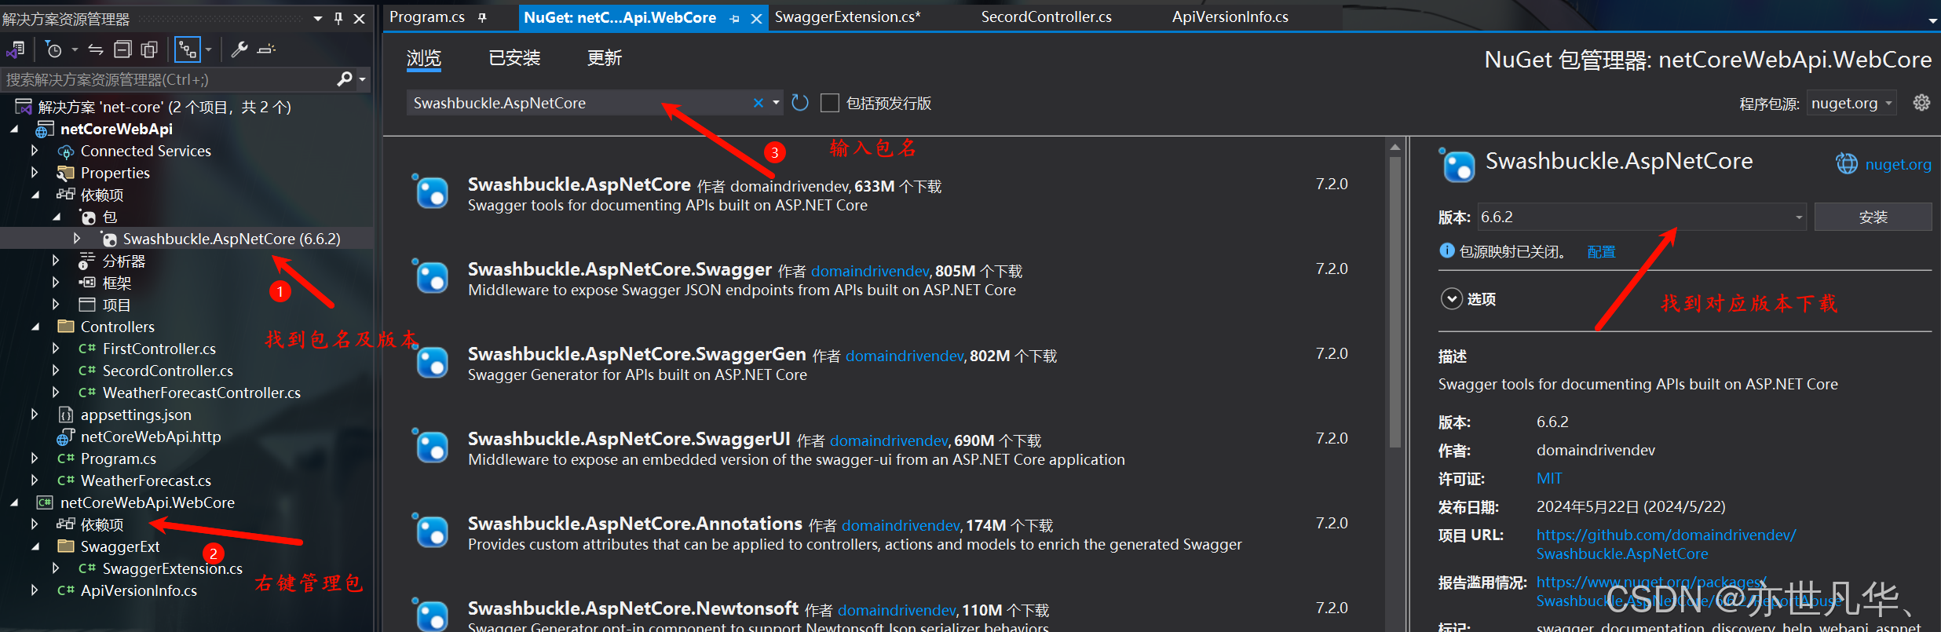
Task: Pin the Solution Explorer panel
Action: (x=338, y=18)
